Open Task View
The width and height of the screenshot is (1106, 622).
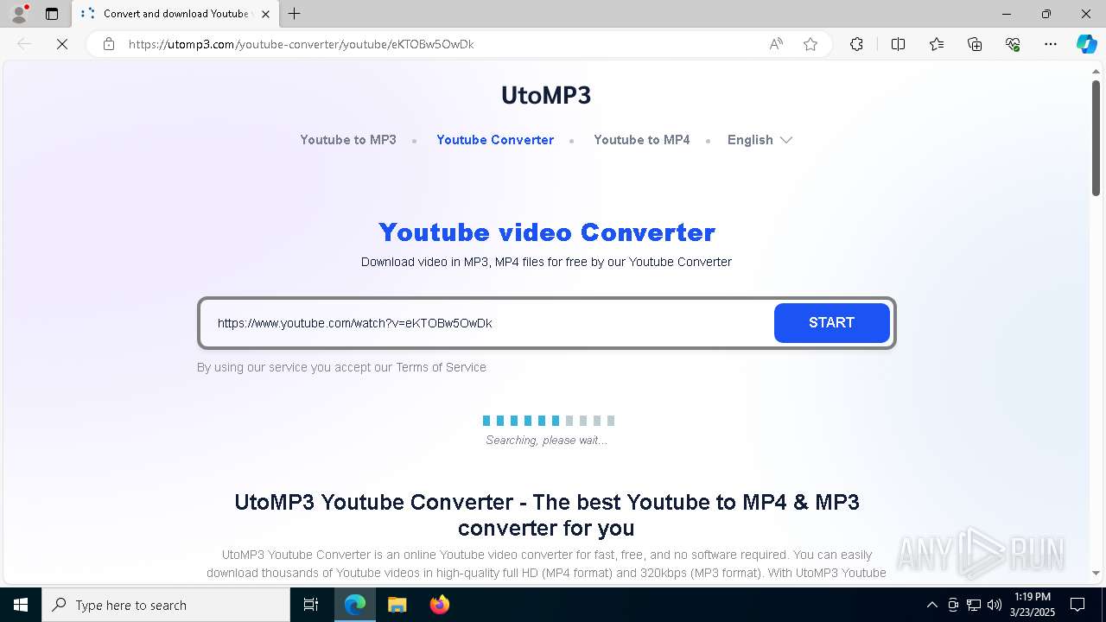point(311,605)
